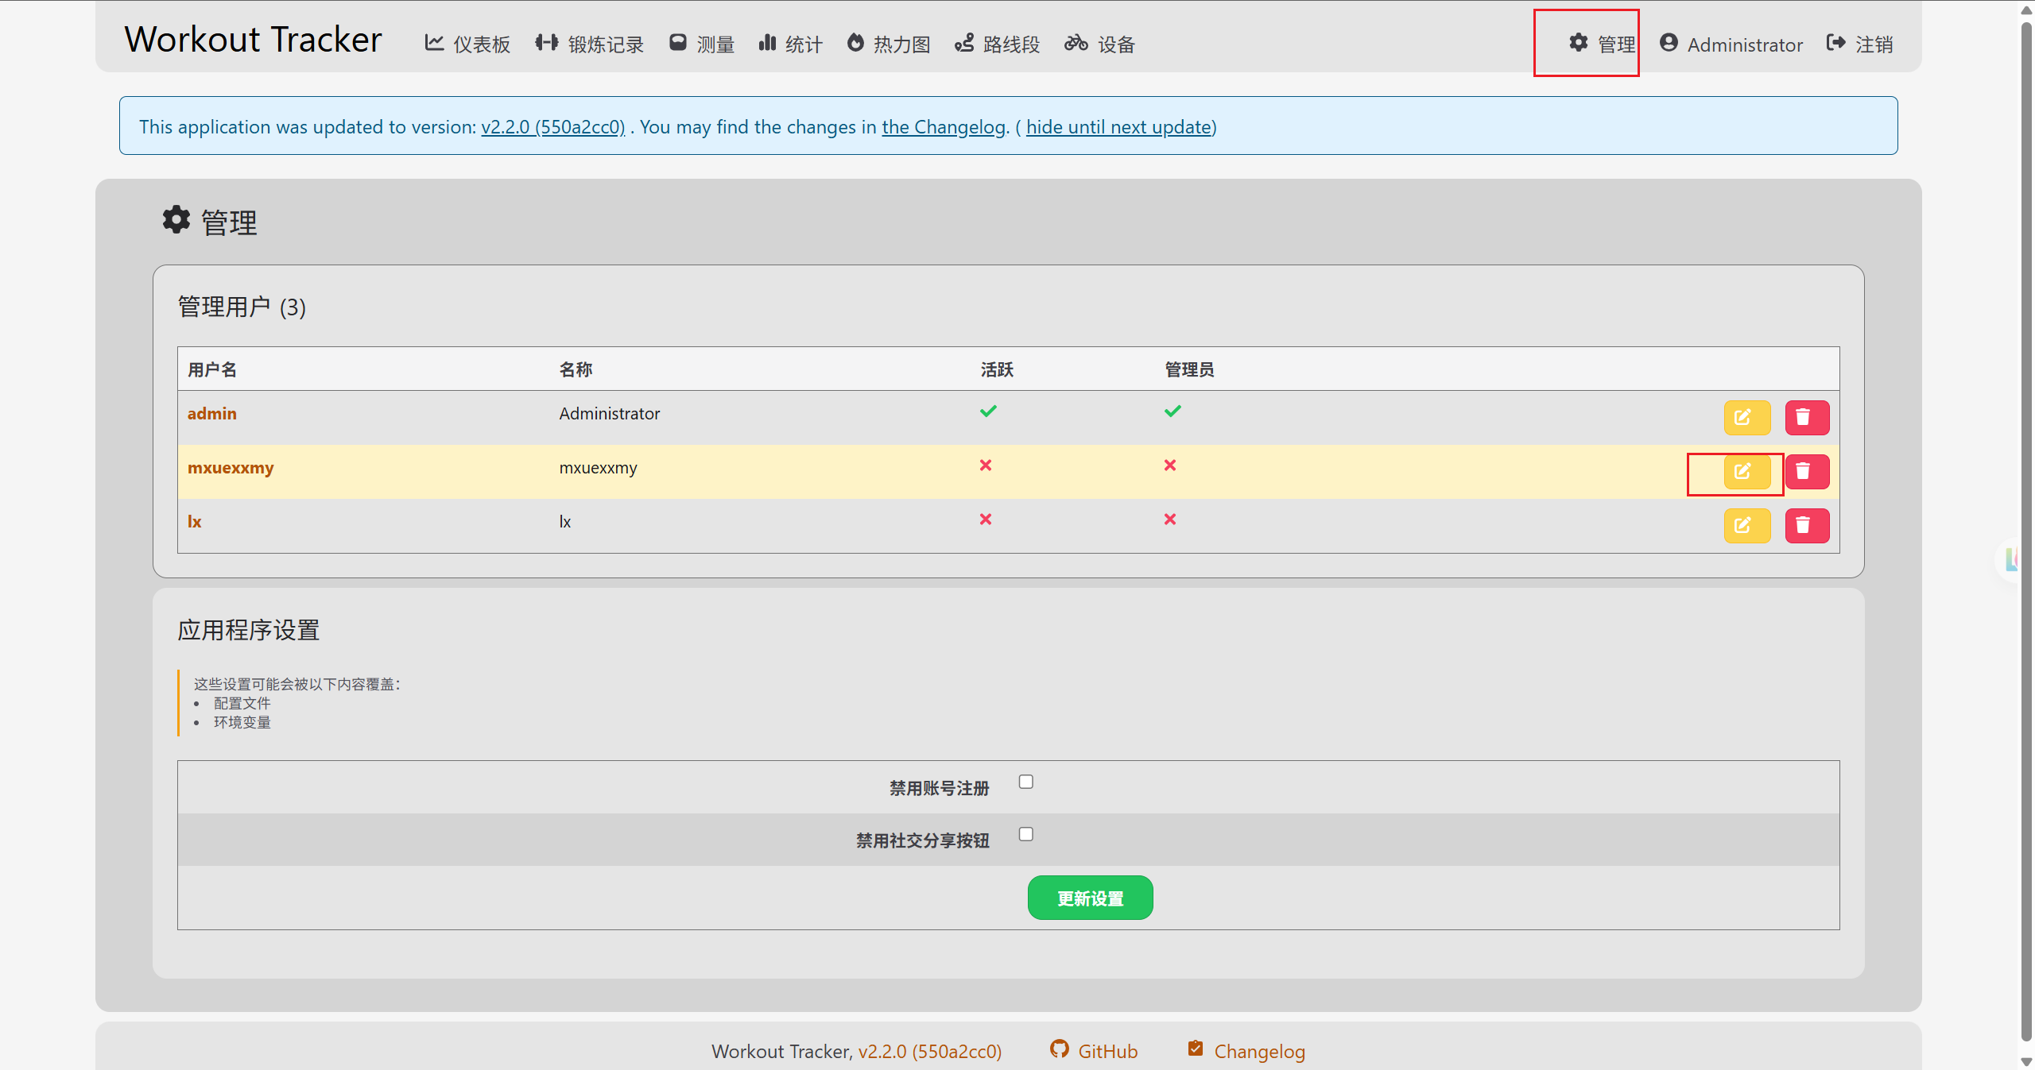Screen dimensions: 2035x1070
Task: Edit the mxuexxmy user with pencil icon
Action: pos(1746,471)
